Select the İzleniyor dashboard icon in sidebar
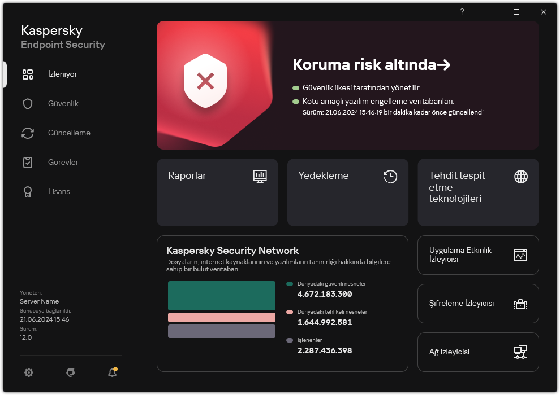 coord(28,74)
